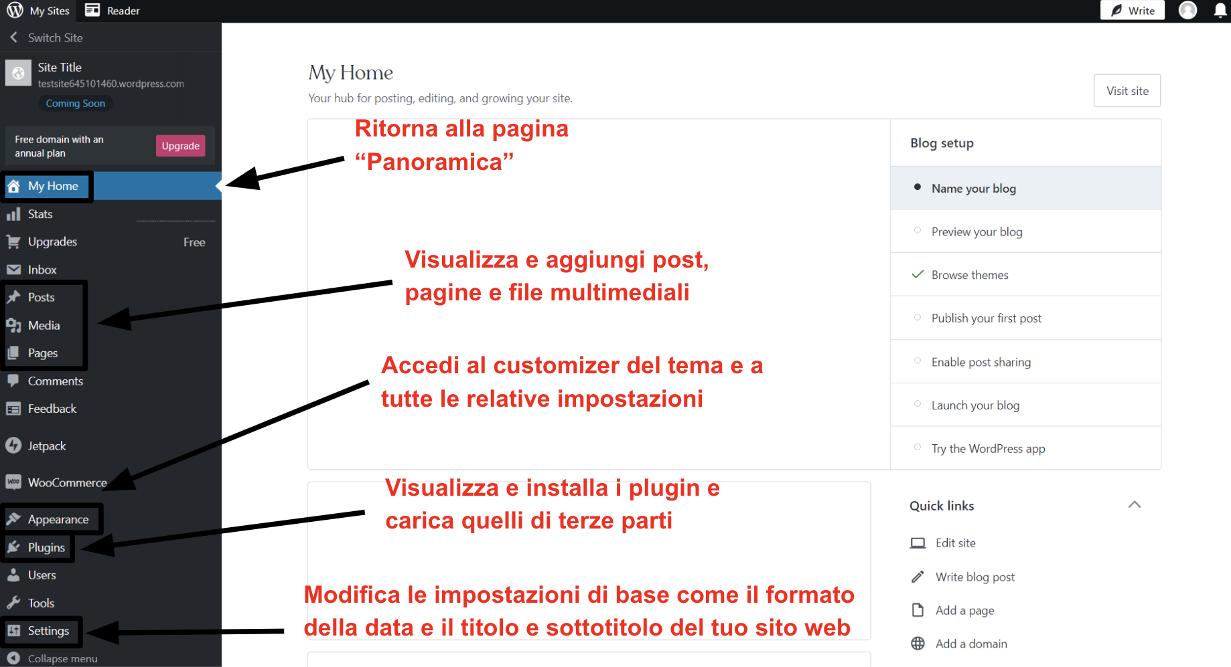Open My Sites menu
The image size is (1231, 667).
click(x=50, y=11)
